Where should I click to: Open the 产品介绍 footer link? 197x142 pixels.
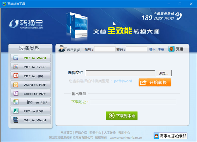81,132
